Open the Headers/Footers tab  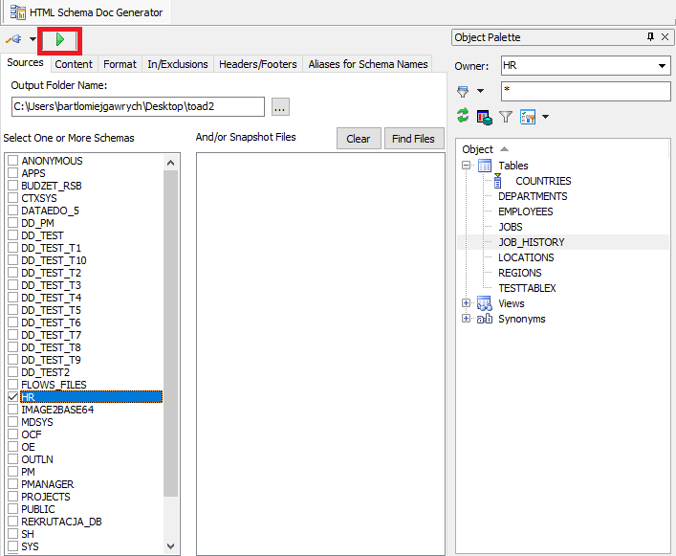pos(256,64)
